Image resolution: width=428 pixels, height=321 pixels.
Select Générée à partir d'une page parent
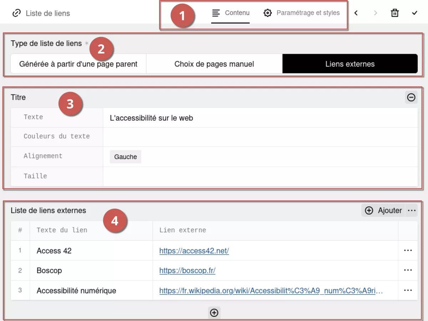click(78, 64)
